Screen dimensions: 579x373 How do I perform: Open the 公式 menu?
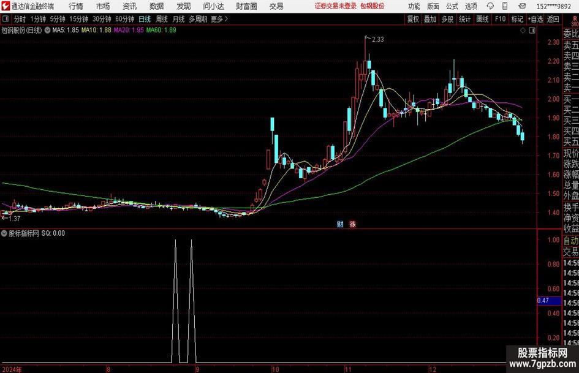[452, 6]
